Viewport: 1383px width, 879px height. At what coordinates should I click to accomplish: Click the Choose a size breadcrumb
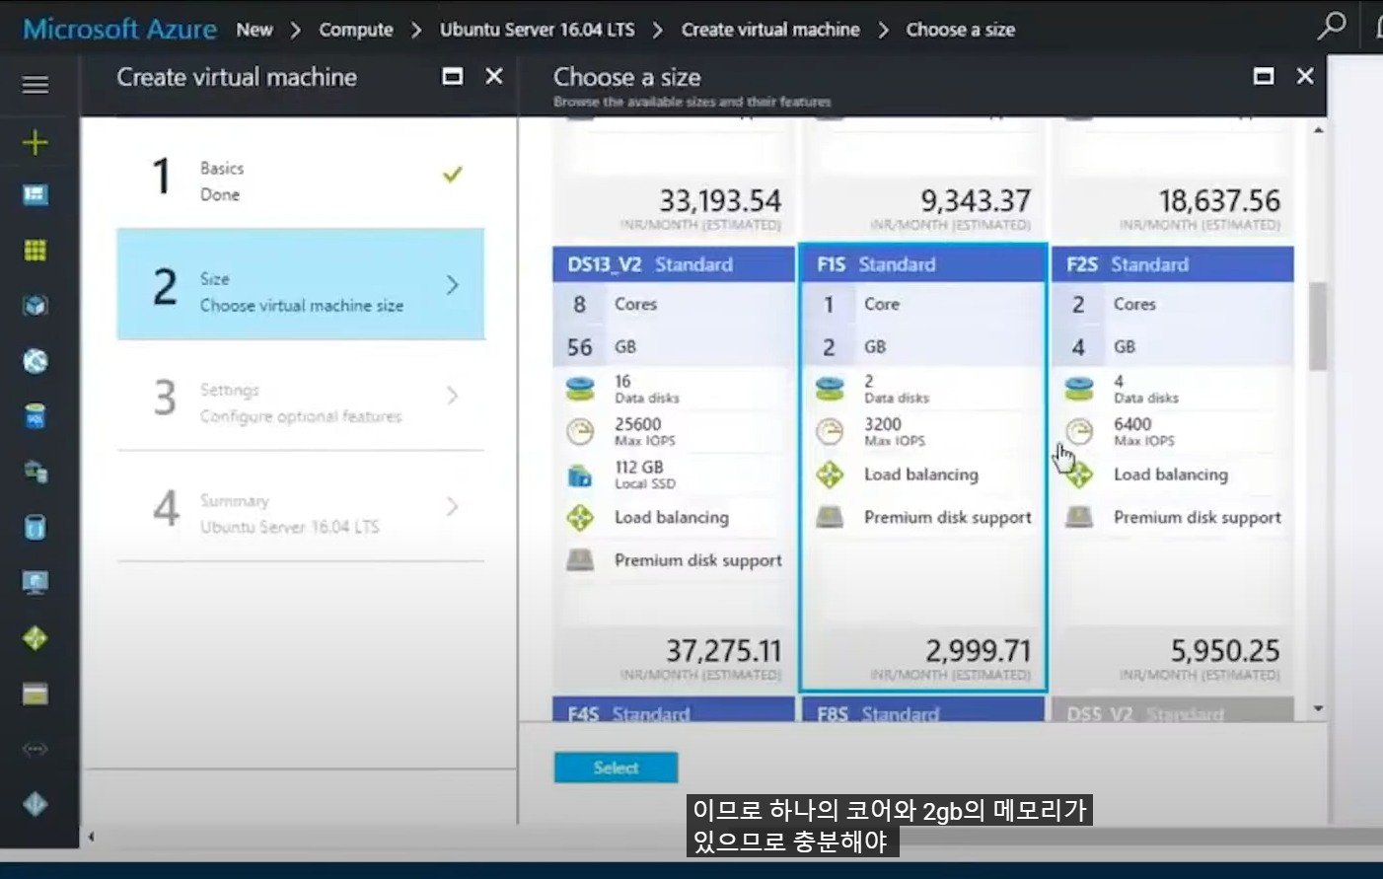tap(961, 30)
